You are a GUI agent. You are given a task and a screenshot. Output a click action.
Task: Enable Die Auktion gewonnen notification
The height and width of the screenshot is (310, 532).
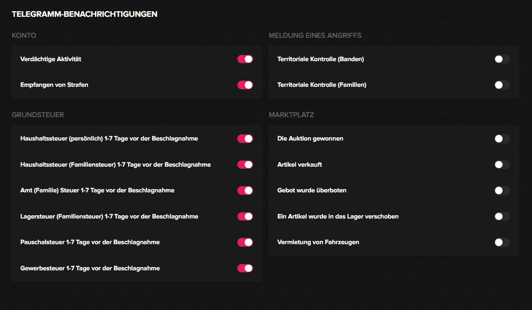(x=502, y=139)
